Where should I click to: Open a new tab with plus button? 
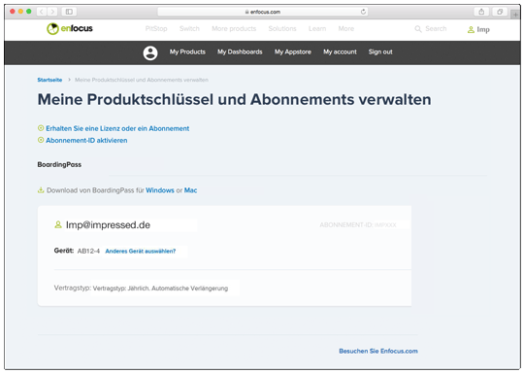(x=515, y=15)
